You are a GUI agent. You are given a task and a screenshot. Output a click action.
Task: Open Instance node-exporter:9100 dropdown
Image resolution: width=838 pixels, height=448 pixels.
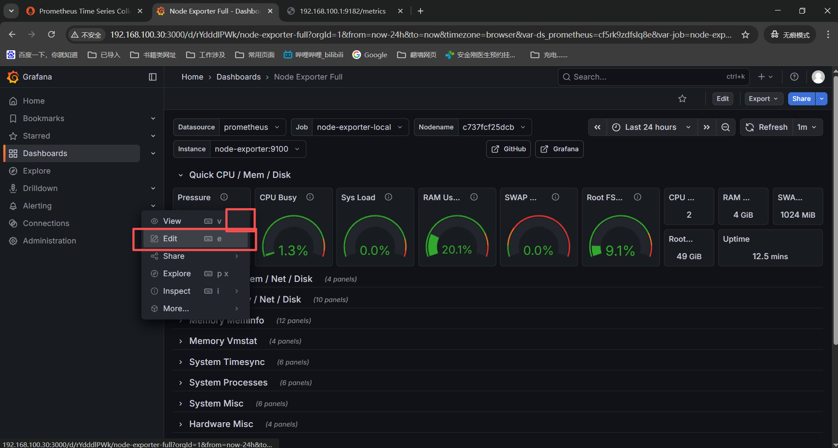coord(258,149)
